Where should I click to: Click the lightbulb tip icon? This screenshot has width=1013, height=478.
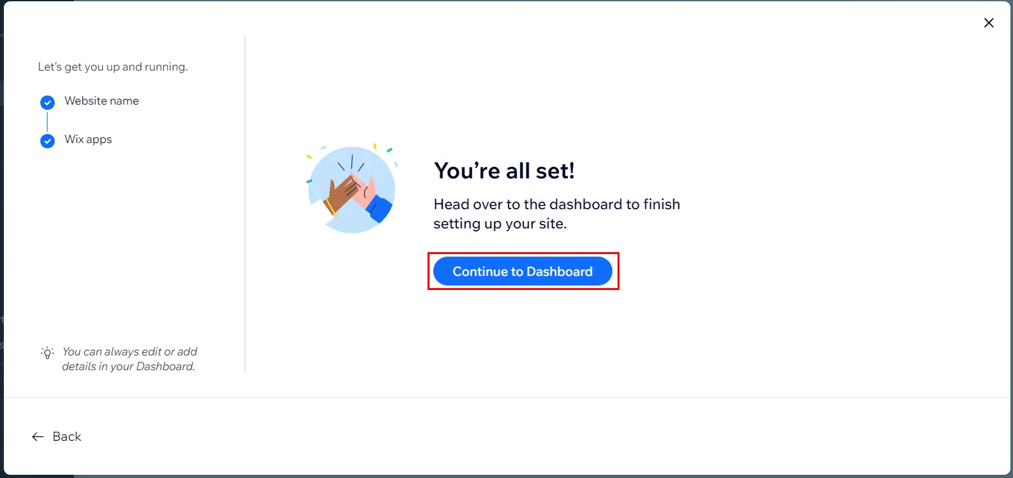(48, 352)
